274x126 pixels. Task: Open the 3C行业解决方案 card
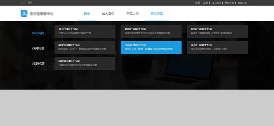click(x=85, y=32)
